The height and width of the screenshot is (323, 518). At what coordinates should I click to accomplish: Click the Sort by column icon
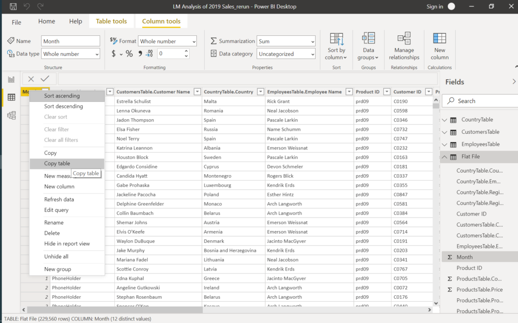point(336,38)
